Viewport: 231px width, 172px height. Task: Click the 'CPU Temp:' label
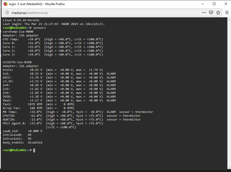tap(11, 39)
